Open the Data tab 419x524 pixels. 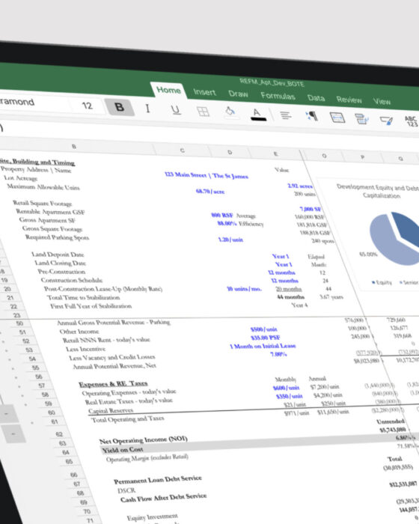(316, 98)
